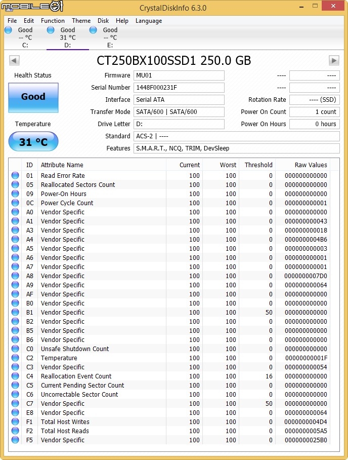Click status orb for Power Cycle Count
348x460 pixels.
click(x=15, y=203)
